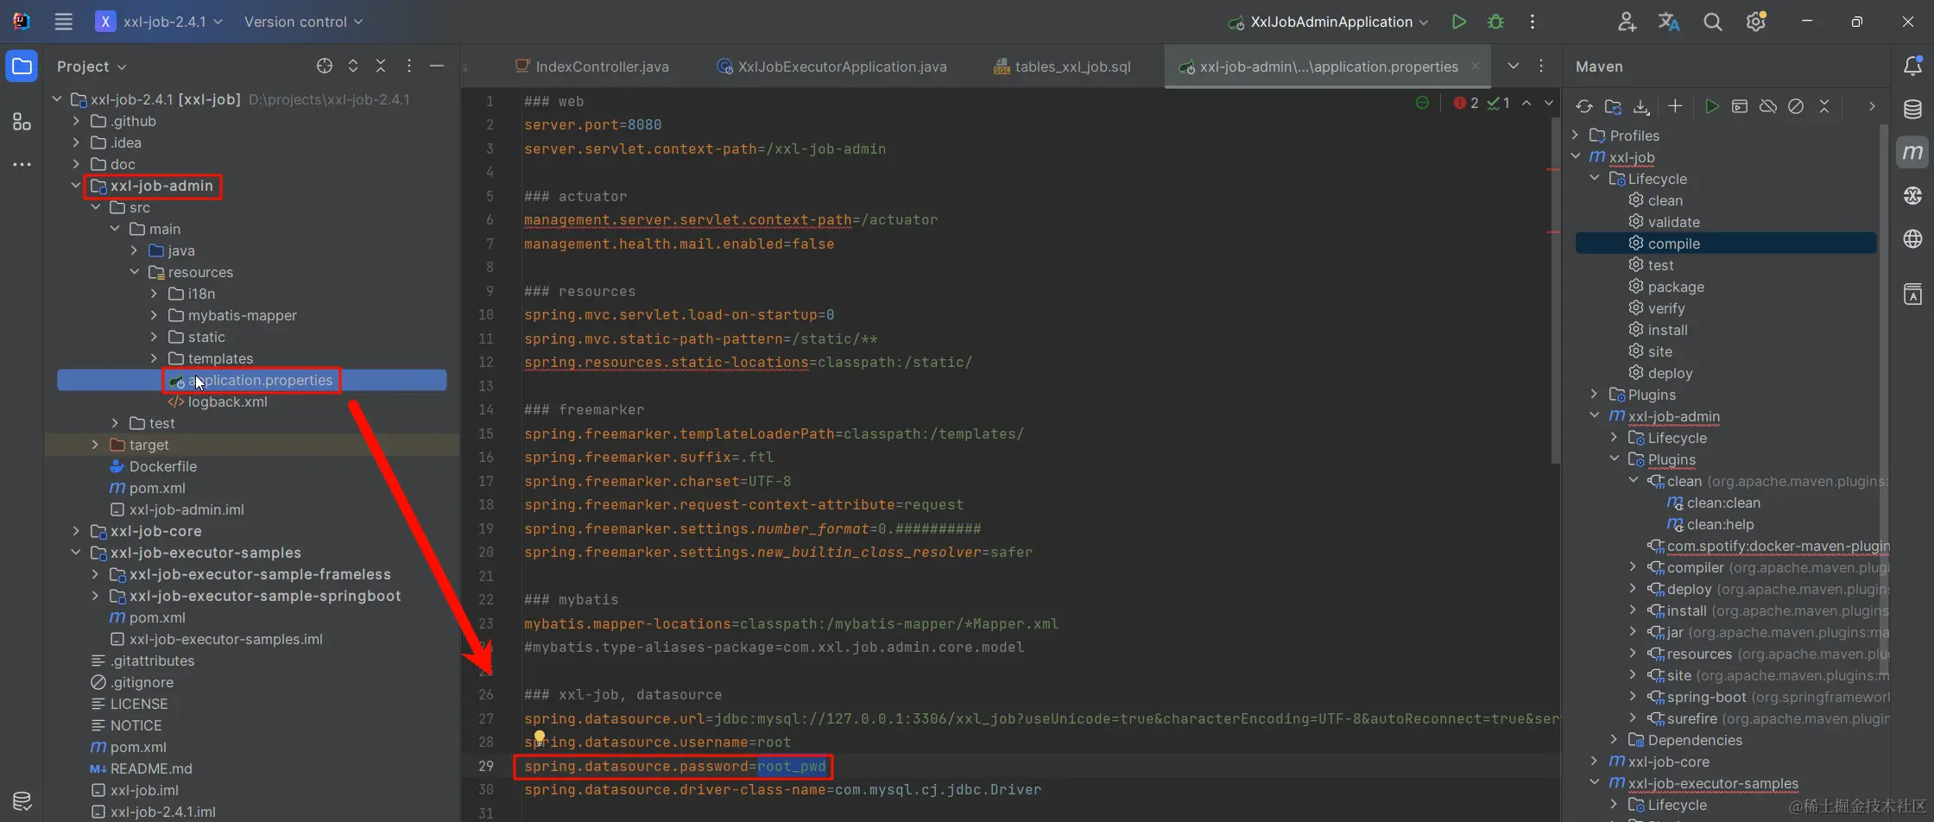This screenshot has height=822, width=1934.
Task: Open the Structure tool window icon
Action: (x=22, y=122)
